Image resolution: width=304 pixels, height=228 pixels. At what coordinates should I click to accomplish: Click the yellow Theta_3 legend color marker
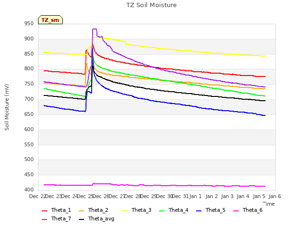pos(124,211)
